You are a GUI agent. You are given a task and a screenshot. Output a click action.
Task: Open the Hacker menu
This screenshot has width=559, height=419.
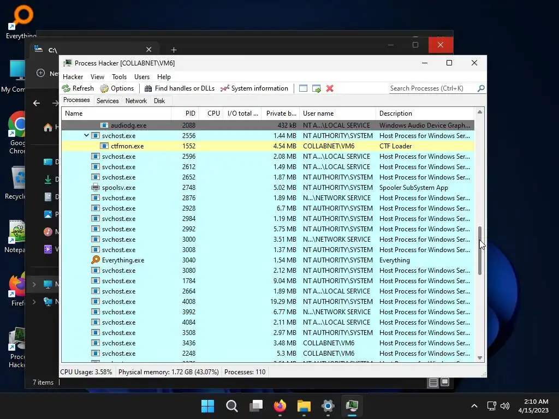coord(73,77)
